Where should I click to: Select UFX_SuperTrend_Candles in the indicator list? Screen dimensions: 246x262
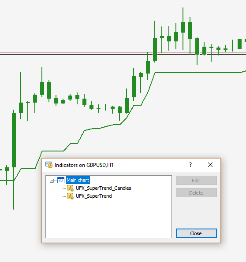(104, 188)
